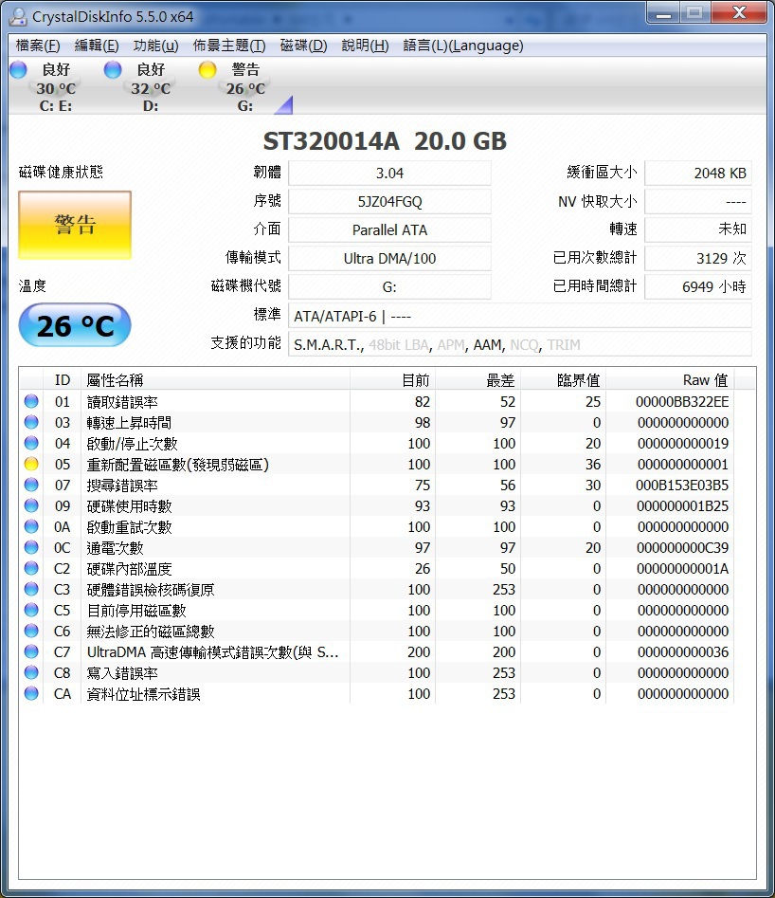
Task: Click the interface field Parallel ATA
Action: pos(389,229)
